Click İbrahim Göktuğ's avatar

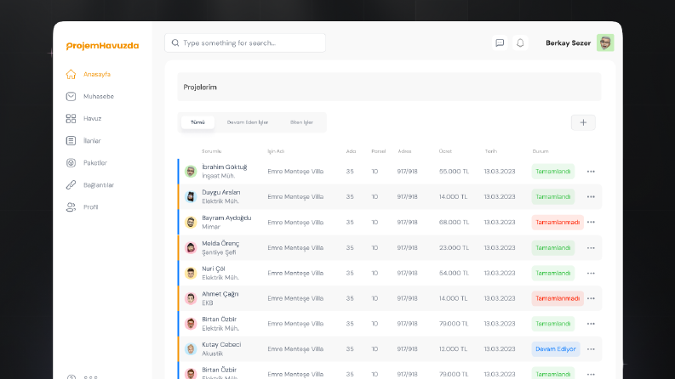pyautogui.click(x=191, y=172)
